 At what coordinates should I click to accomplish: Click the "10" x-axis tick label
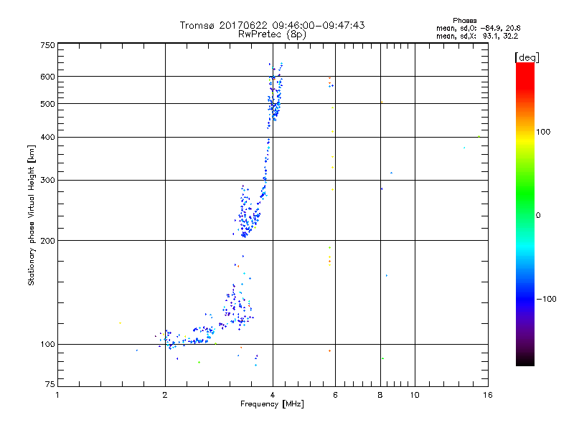pyautogui.click(x=414, y=395)
